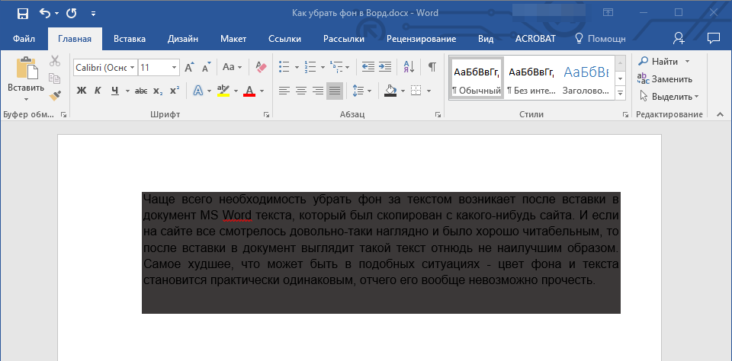Click the Save icon in title bar
This screenshot has width=732, height=361.
click(x=22, y=13)
